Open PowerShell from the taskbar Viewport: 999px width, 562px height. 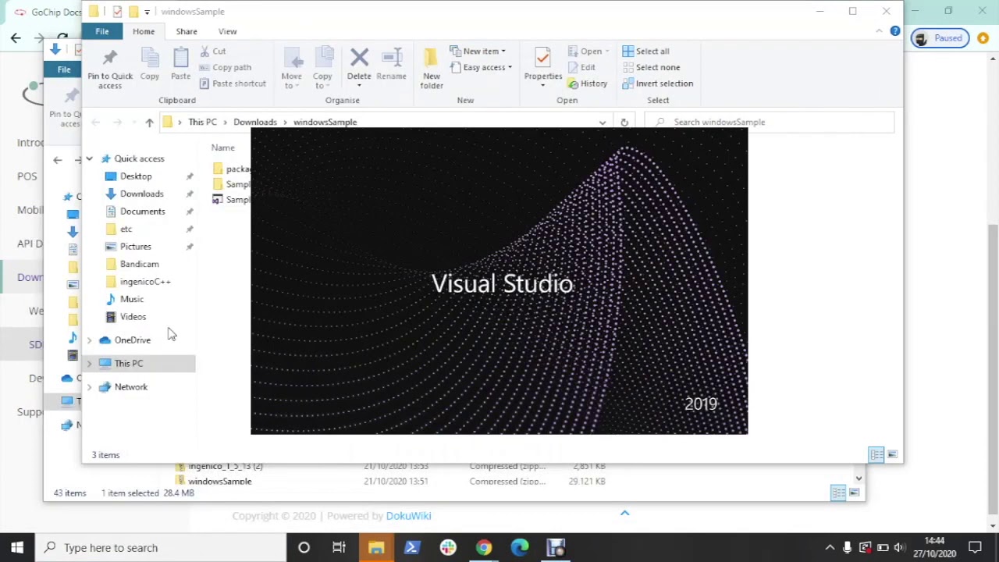411,547
